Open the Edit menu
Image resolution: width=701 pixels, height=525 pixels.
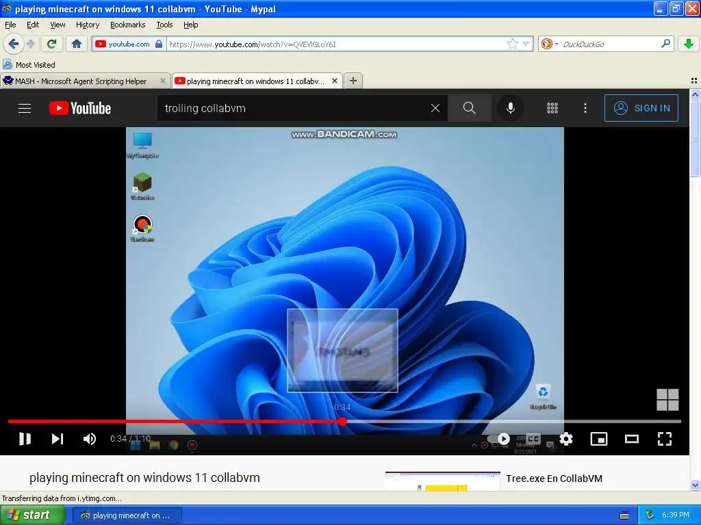33,25
